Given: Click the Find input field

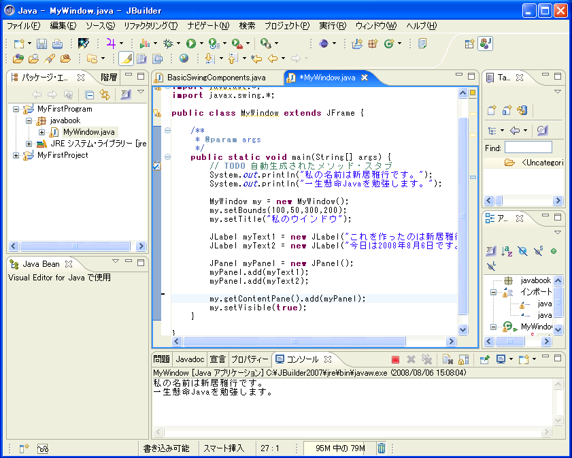Looking at the screenshot, I should [528, 148].
